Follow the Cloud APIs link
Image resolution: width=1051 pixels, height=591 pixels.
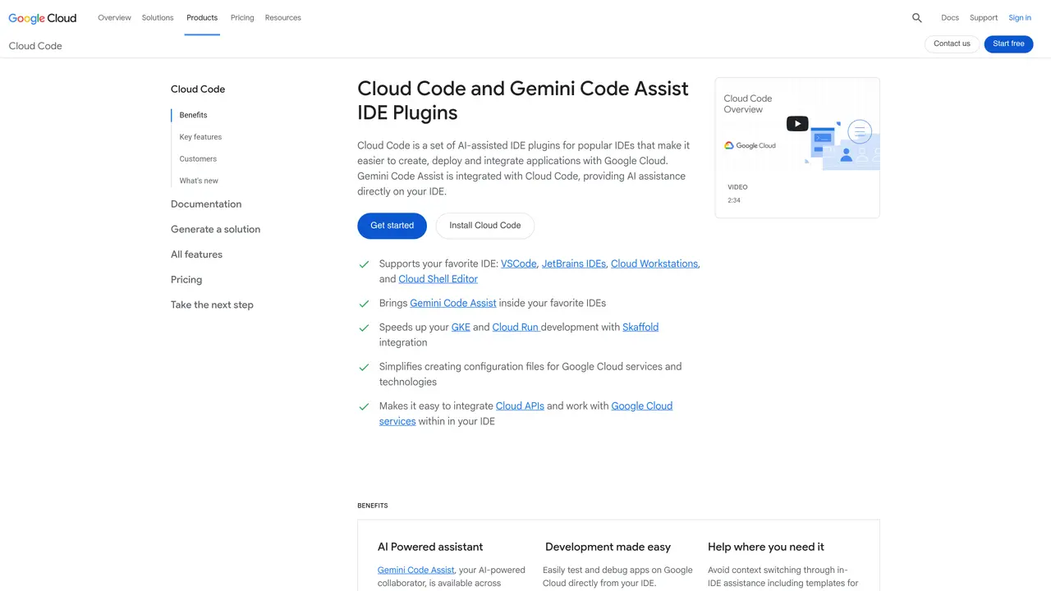click(520, 405)
